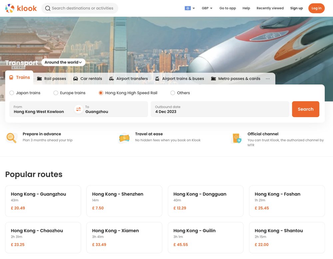Click the outbound date field
The height and width of the screenshot is (259, 333).
tap(220, 109)
